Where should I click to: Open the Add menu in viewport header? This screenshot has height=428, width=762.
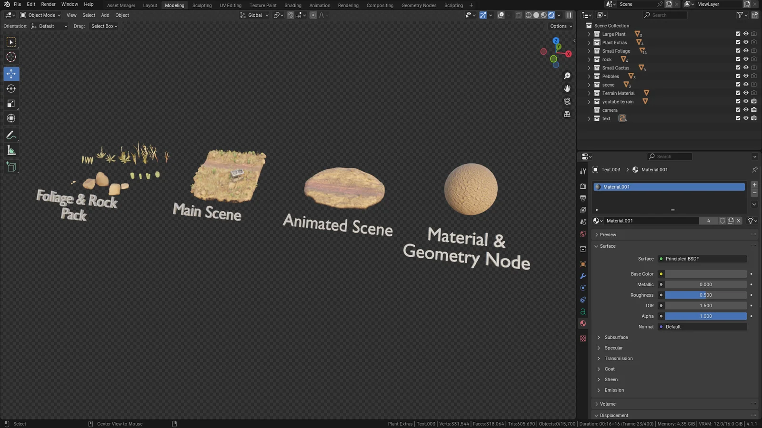click(x=105, y=15)
